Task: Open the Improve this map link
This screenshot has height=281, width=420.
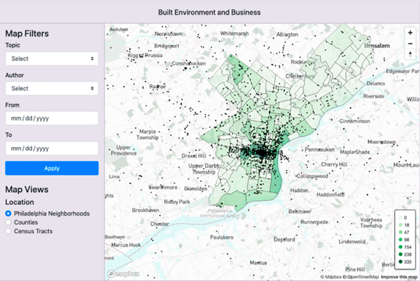Action: 400,277
